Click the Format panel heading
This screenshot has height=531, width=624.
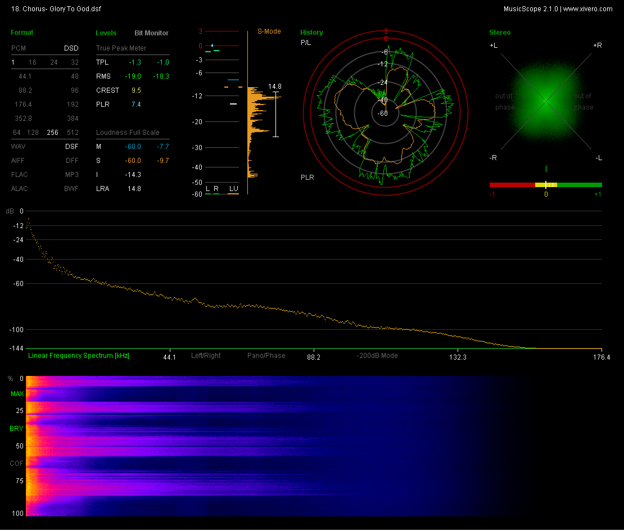(x=22, y=33)
